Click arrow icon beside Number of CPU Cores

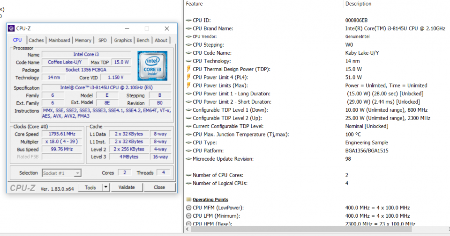click(x=188, y=175)
